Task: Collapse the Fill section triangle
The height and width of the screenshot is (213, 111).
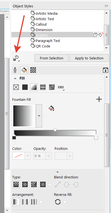Action: tap(15, 78)
